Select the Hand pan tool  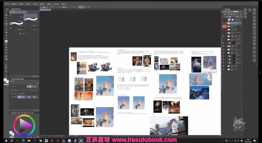(6, 15)
